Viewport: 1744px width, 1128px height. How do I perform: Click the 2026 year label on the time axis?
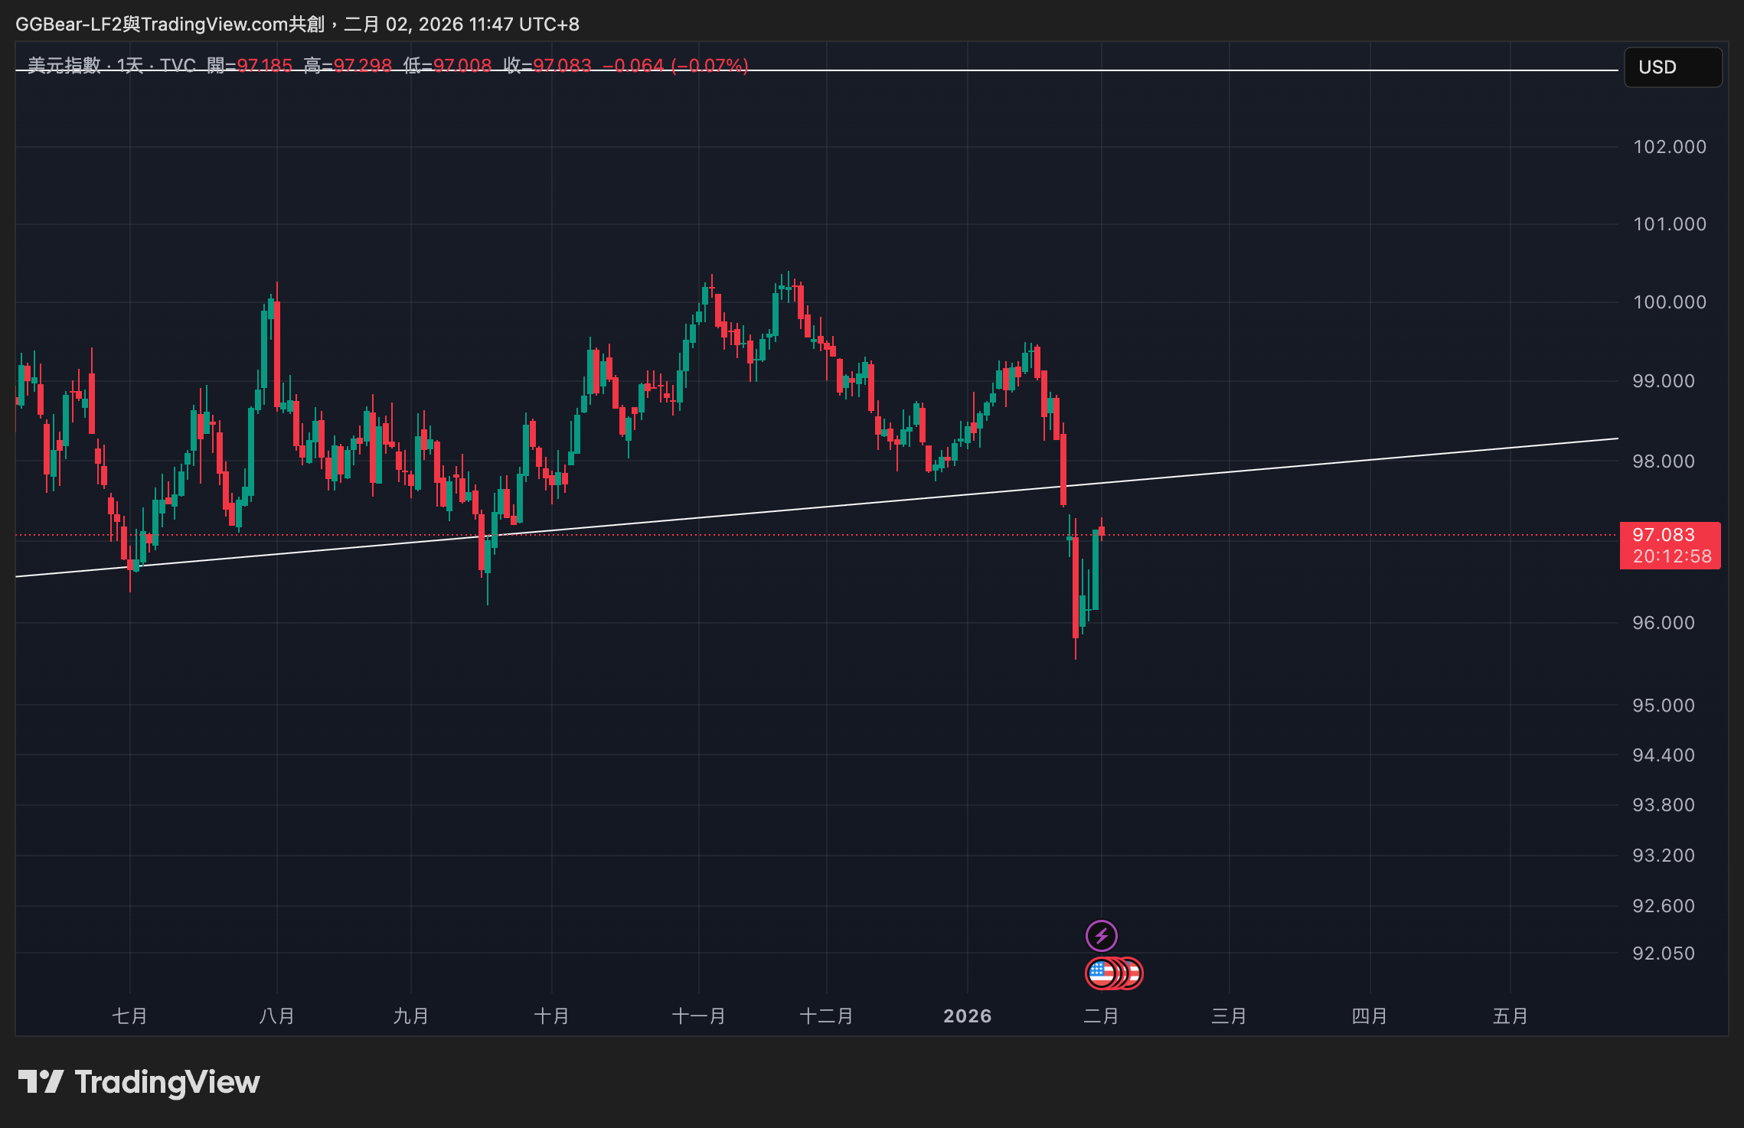click(967, 1016)
